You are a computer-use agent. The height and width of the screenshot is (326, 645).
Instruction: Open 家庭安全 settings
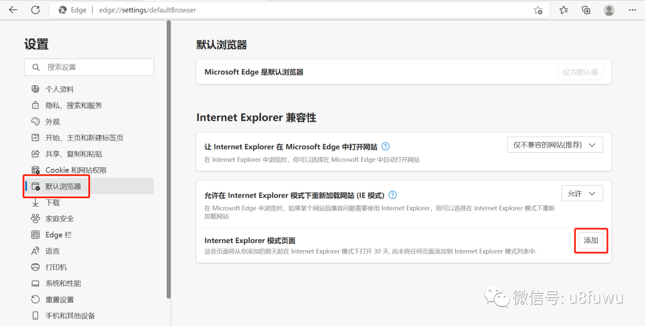(x=60, y=219)
